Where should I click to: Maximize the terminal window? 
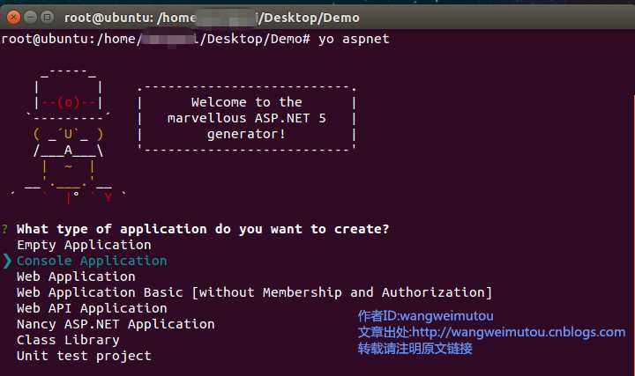pos(48,18)
